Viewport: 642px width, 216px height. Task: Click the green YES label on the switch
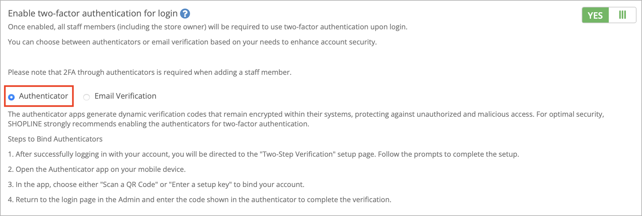pyautogui.click(x=595, y=15)
